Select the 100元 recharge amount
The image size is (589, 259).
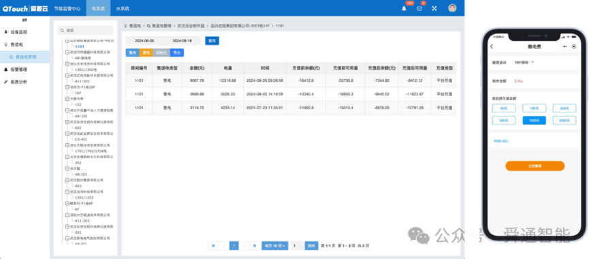point(534,108)
